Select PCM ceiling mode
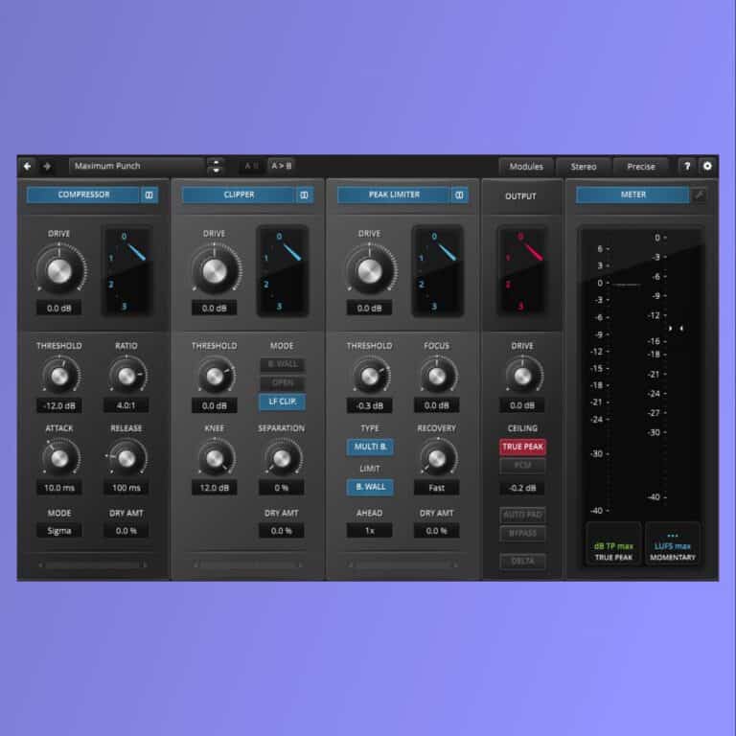Viewport: 736px width, 736px height. 522,465
